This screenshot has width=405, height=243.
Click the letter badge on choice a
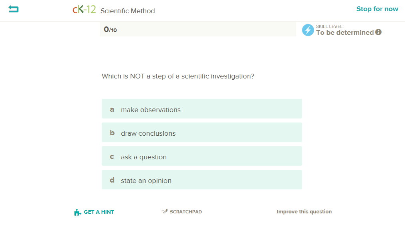tap(112, 109)
